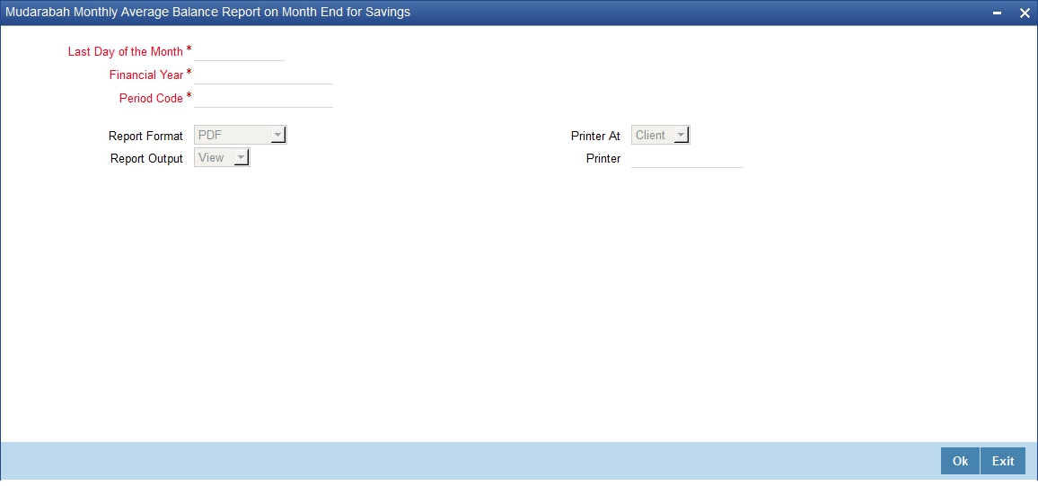Viewport: 1038px width, 486px height.
Task: Open the Report Format PDF dropdown
Action: point(241,135)
